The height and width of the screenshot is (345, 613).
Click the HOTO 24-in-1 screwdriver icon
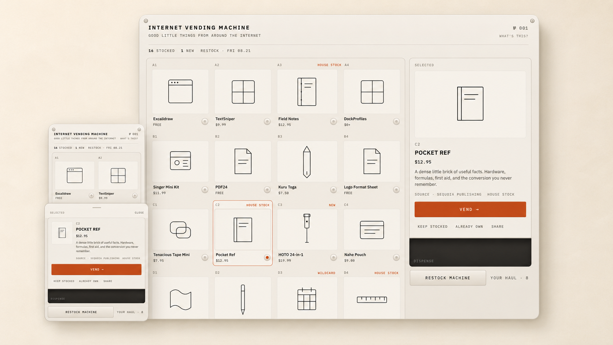click(x=307, y=228)
